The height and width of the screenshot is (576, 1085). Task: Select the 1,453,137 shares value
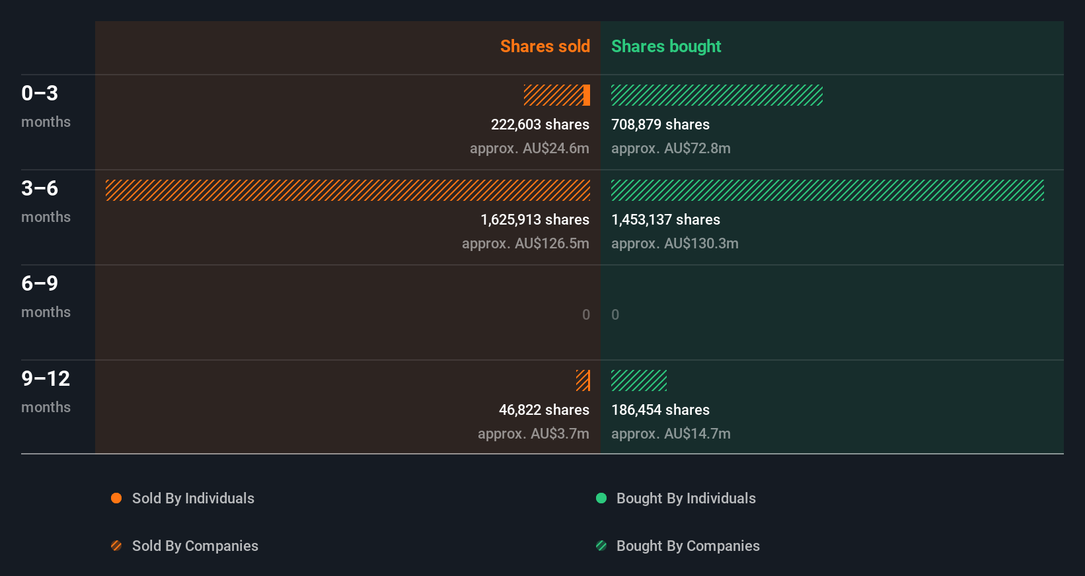click(x=665, y=219)
